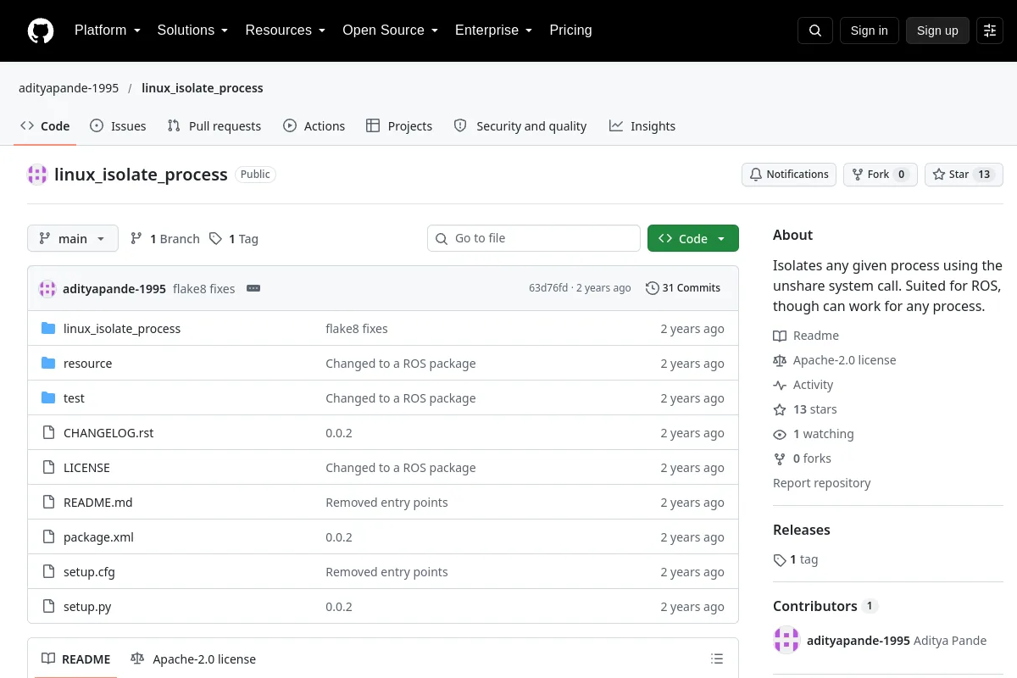Open commit message '0.0.2' for CHANGELOG.rst
The height and width of the screenshot is (678, 1017).
[x=339, y=433]
